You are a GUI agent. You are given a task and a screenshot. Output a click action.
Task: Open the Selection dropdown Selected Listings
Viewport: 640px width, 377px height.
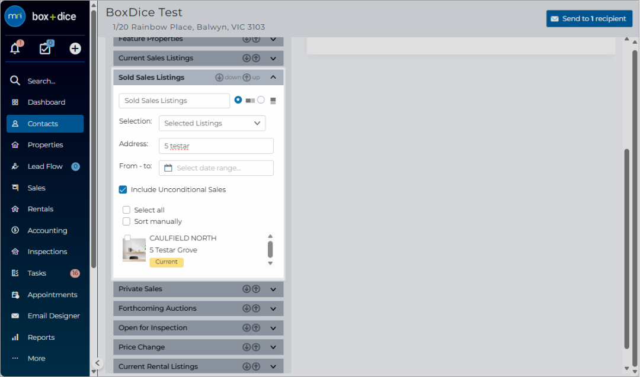pos(212,123)
